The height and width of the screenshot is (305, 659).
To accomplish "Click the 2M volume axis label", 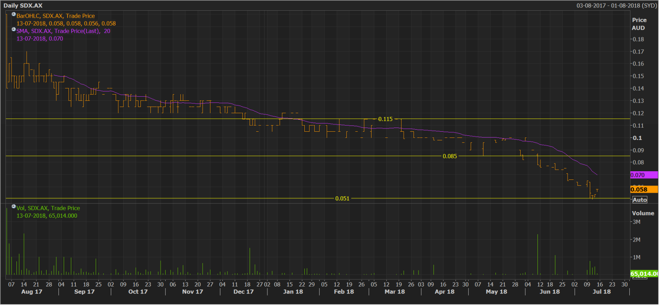I will [636, 240].
